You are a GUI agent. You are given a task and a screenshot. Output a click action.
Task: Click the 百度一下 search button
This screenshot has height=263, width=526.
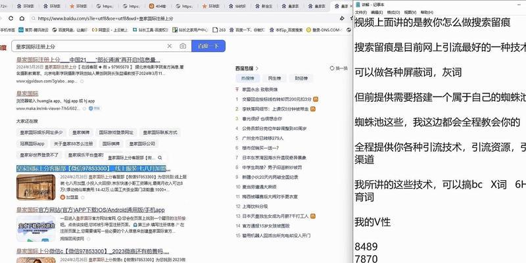tap(208, 46)
